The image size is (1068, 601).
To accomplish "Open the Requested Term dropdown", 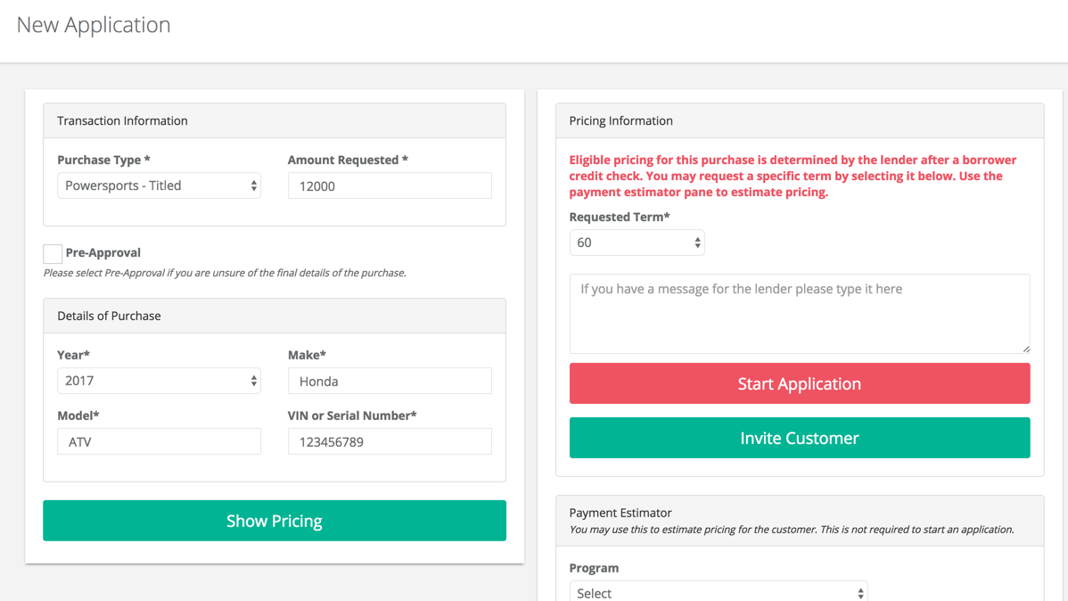I will click(x=637, y=243).
